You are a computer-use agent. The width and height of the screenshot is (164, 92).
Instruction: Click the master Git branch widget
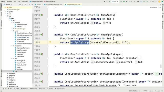coord(158,91)
